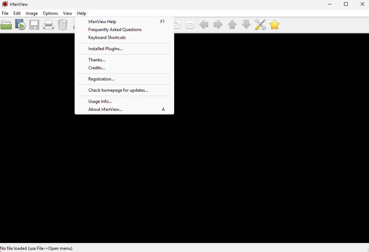This screenshot has width=369, height=252.
Task: Click the Open file folder icon
Action: (6, 25)
